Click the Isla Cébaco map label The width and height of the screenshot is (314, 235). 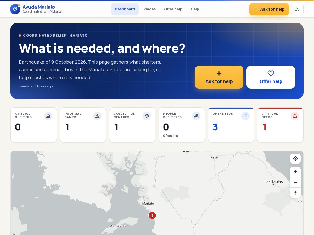click(118, 226)
